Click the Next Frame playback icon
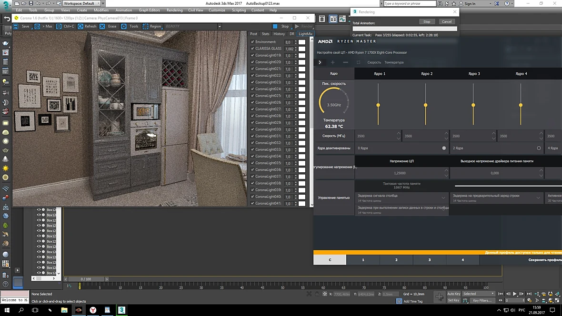Screen dimensions: 562x316 [522, 294]
